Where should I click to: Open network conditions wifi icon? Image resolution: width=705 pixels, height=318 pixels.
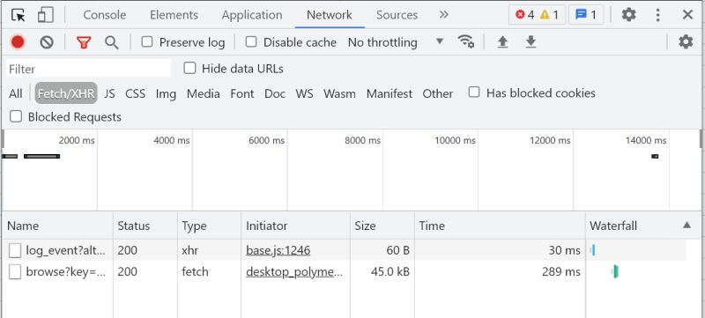[466, 41]
